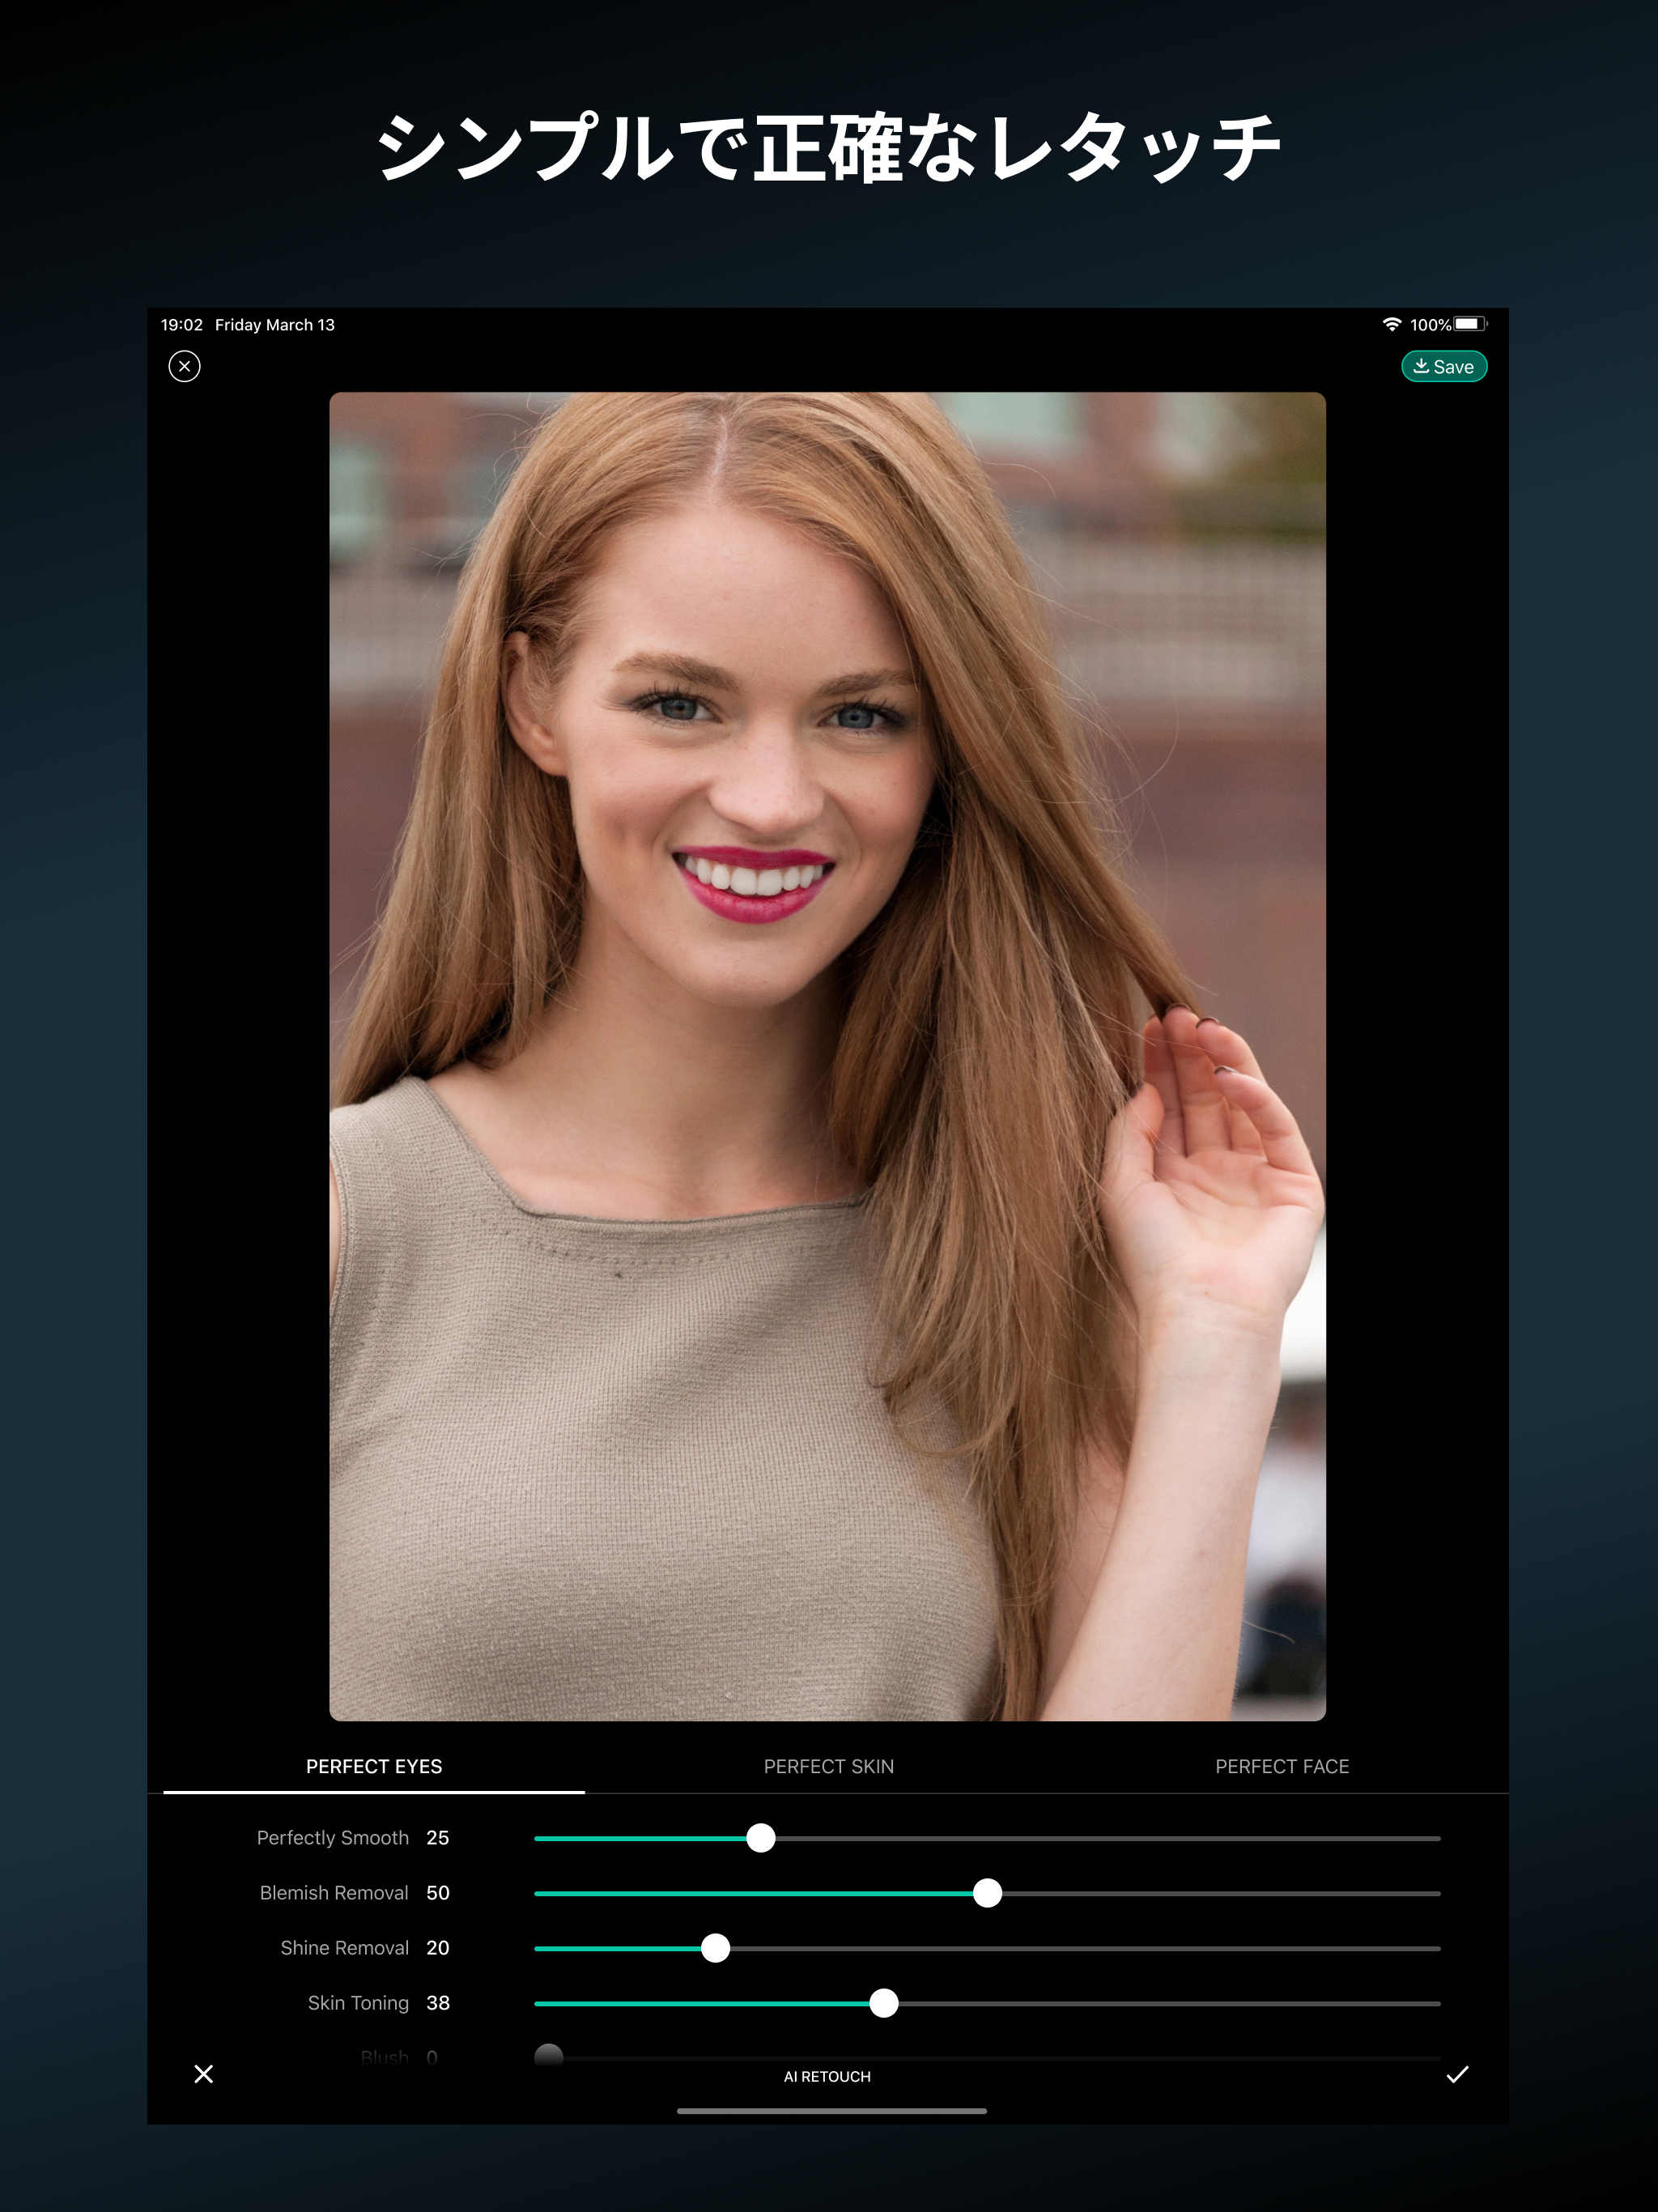Tap the status bar time 19:02
This screenshot has height=2212, width=1658.
click(x=182, y=325)
